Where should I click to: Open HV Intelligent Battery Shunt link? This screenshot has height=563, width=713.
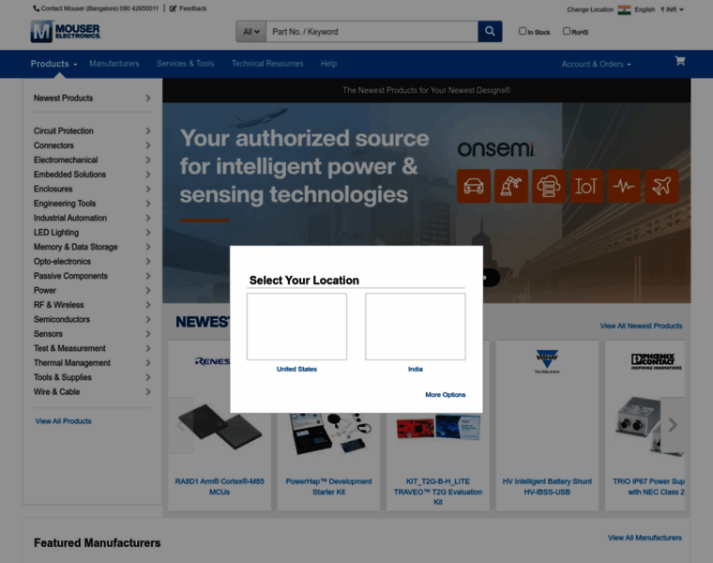click(x=547, y=487)
